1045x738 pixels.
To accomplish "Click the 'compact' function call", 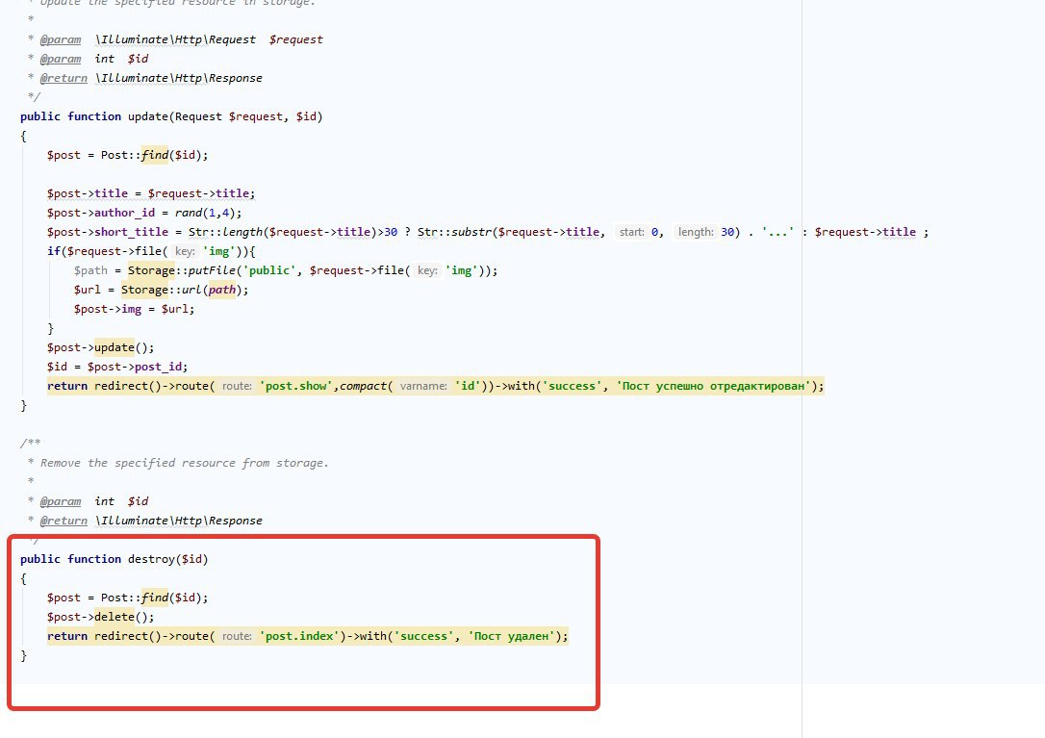I will [x=363, y=386].
